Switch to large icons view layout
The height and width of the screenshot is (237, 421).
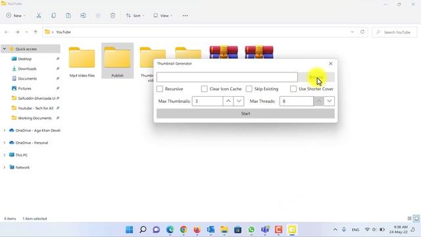(x=416, y=219)
